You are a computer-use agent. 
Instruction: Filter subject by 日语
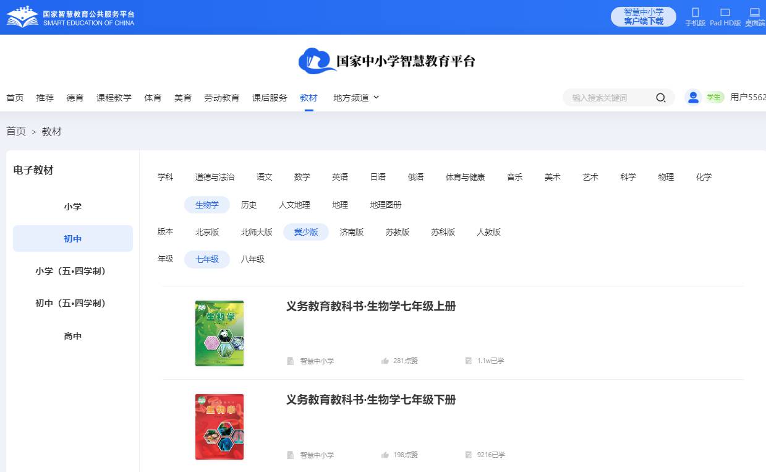pos(378,177)
